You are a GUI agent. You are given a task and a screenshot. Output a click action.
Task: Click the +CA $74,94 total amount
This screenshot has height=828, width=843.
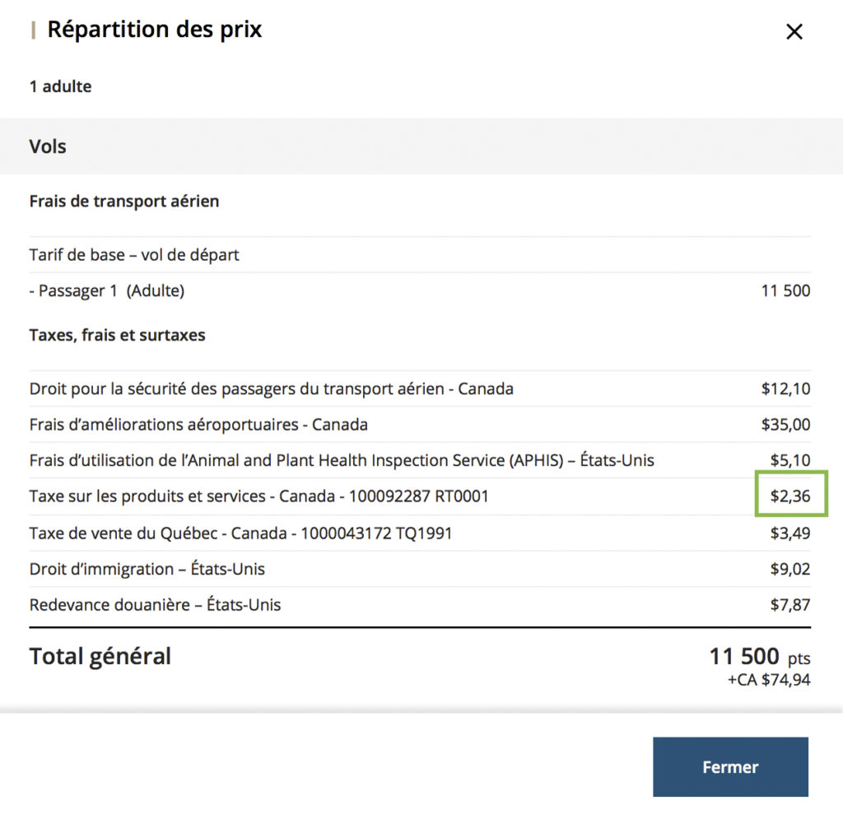point(769,681)
